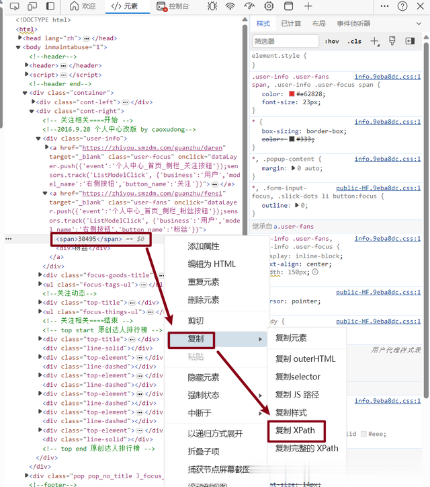Switch to the 样式 styles tab
This screenshot has width=430, height=487.
(263, 24)
